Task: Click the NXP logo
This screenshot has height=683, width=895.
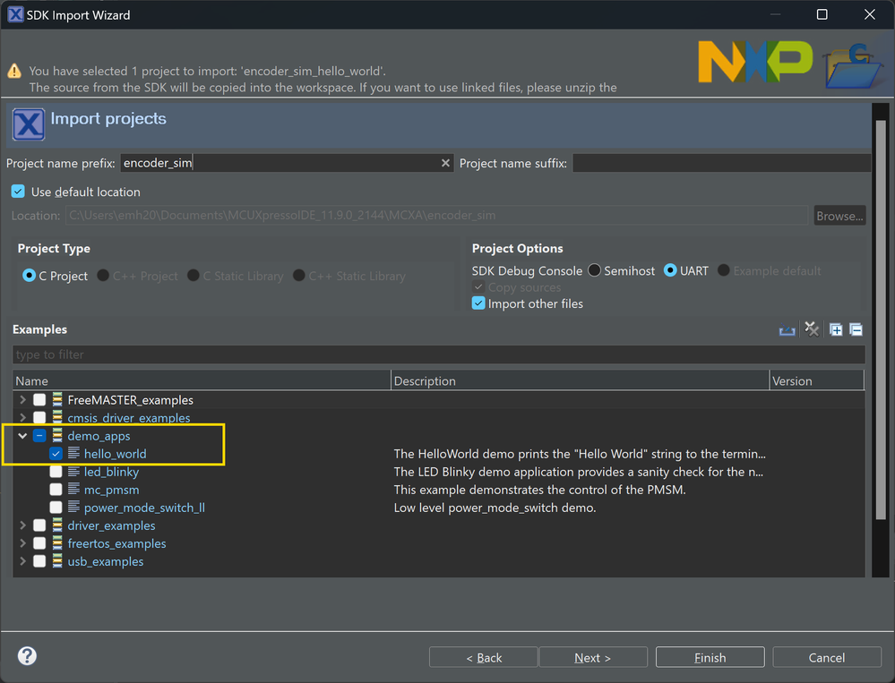Action: pos(754,62)
